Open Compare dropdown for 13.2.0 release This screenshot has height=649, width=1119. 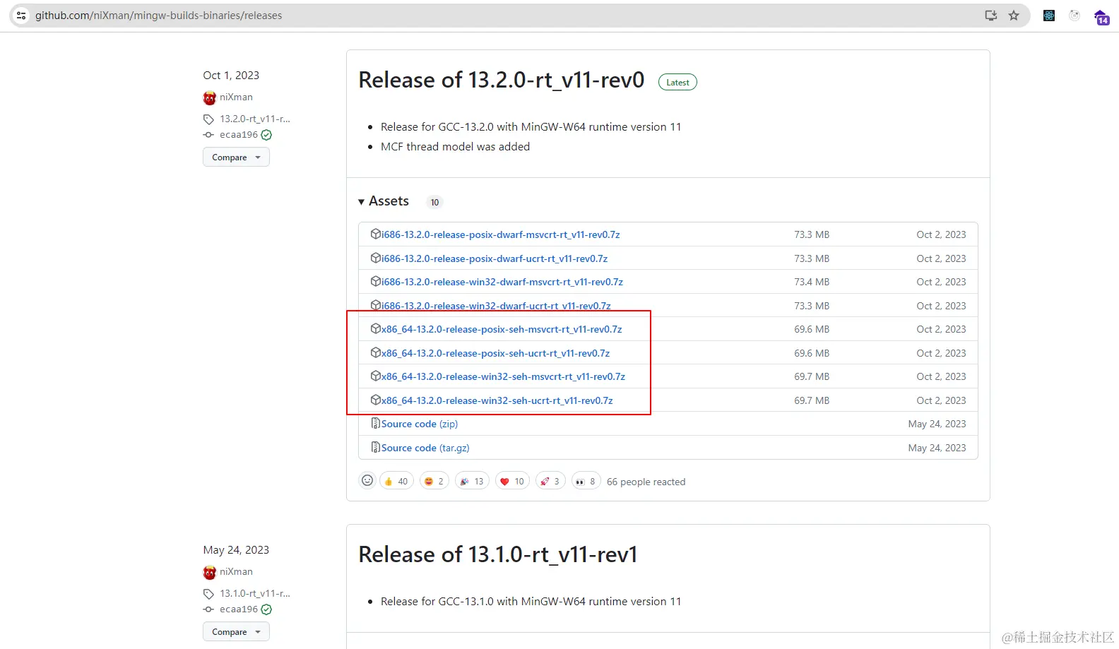pyautogui.click(x=236, y=157)
